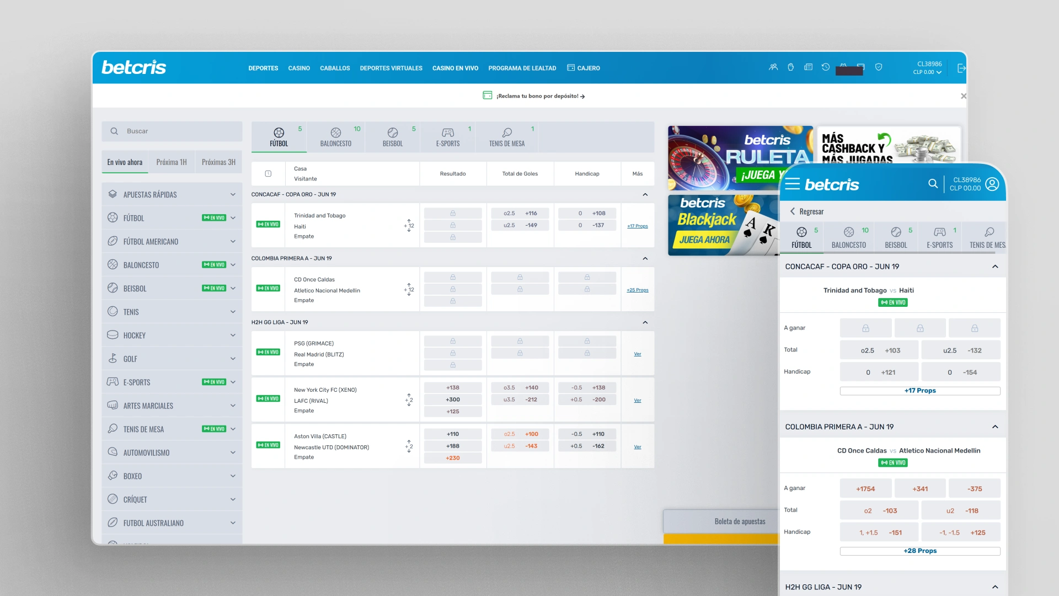Select the o2.5 +116 total goals odds
Viewport: 1059px width, 596px height.
pos(520,213)
